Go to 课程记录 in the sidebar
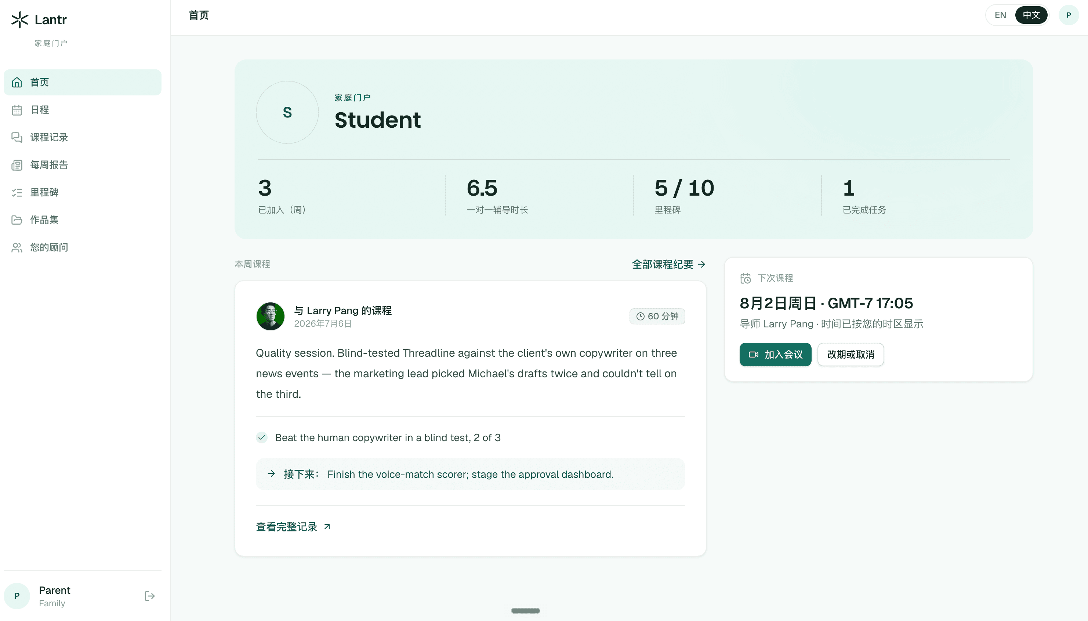 pos(82,137)
